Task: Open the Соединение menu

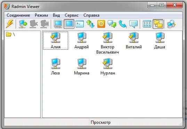Action: [x=18, y=15]
